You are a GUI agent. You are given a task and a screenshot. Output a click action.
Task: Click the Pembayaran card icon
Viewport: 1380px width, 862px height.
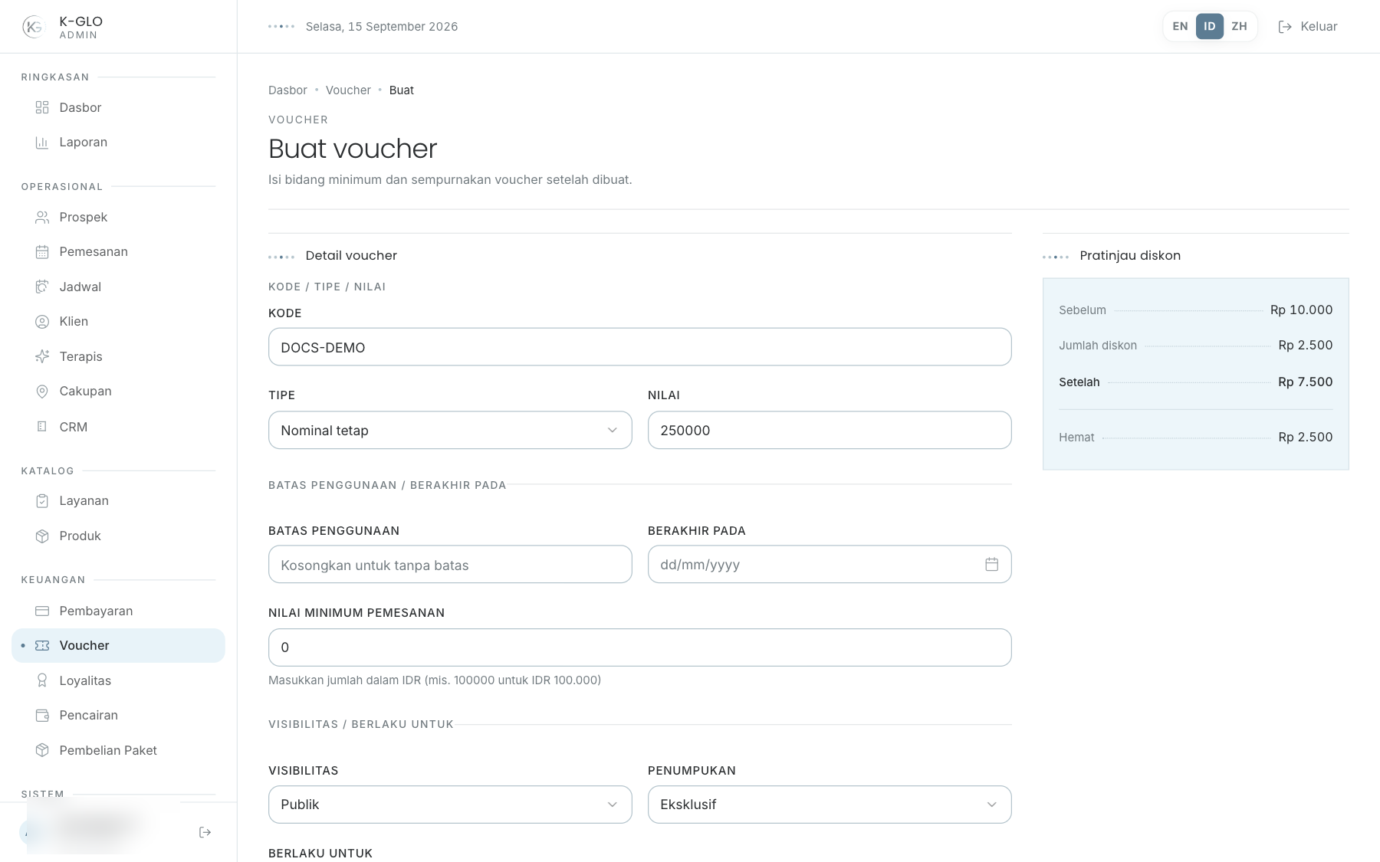[x=42, y=611]
